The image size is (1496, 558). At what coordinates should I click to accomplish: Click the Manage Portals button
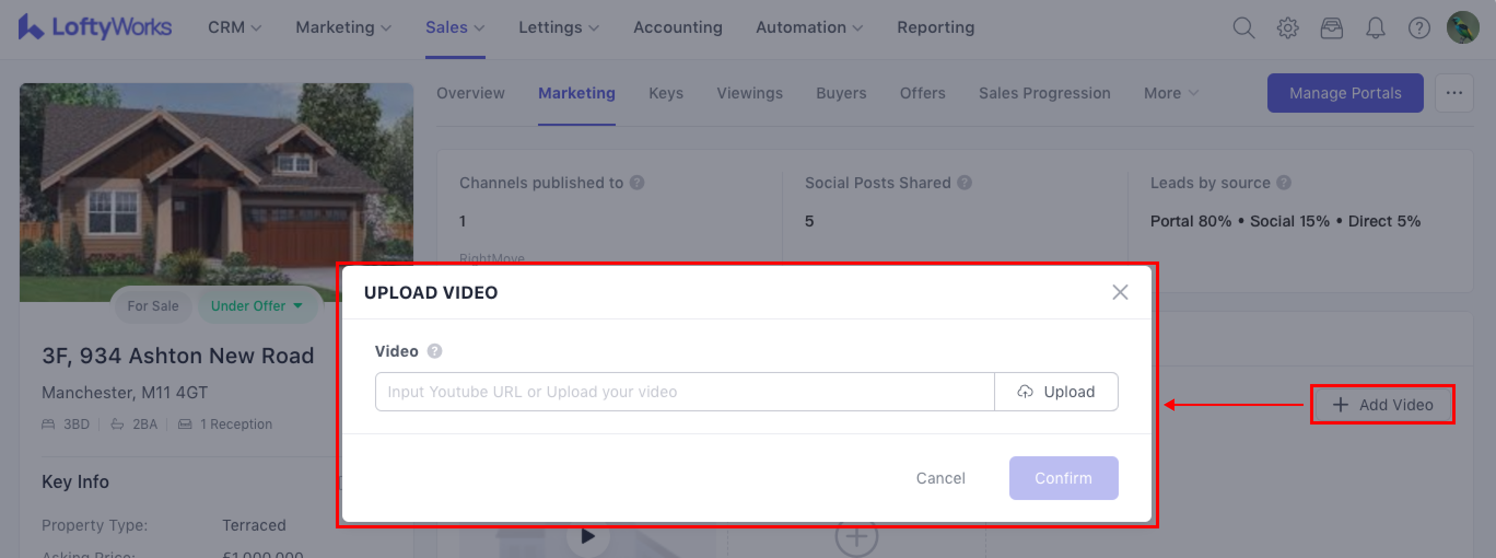pyautogui.click(x=1345, y=93)
